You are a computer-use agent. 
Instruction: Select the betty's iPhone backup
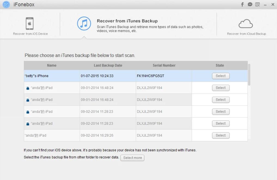coord(221,76)
